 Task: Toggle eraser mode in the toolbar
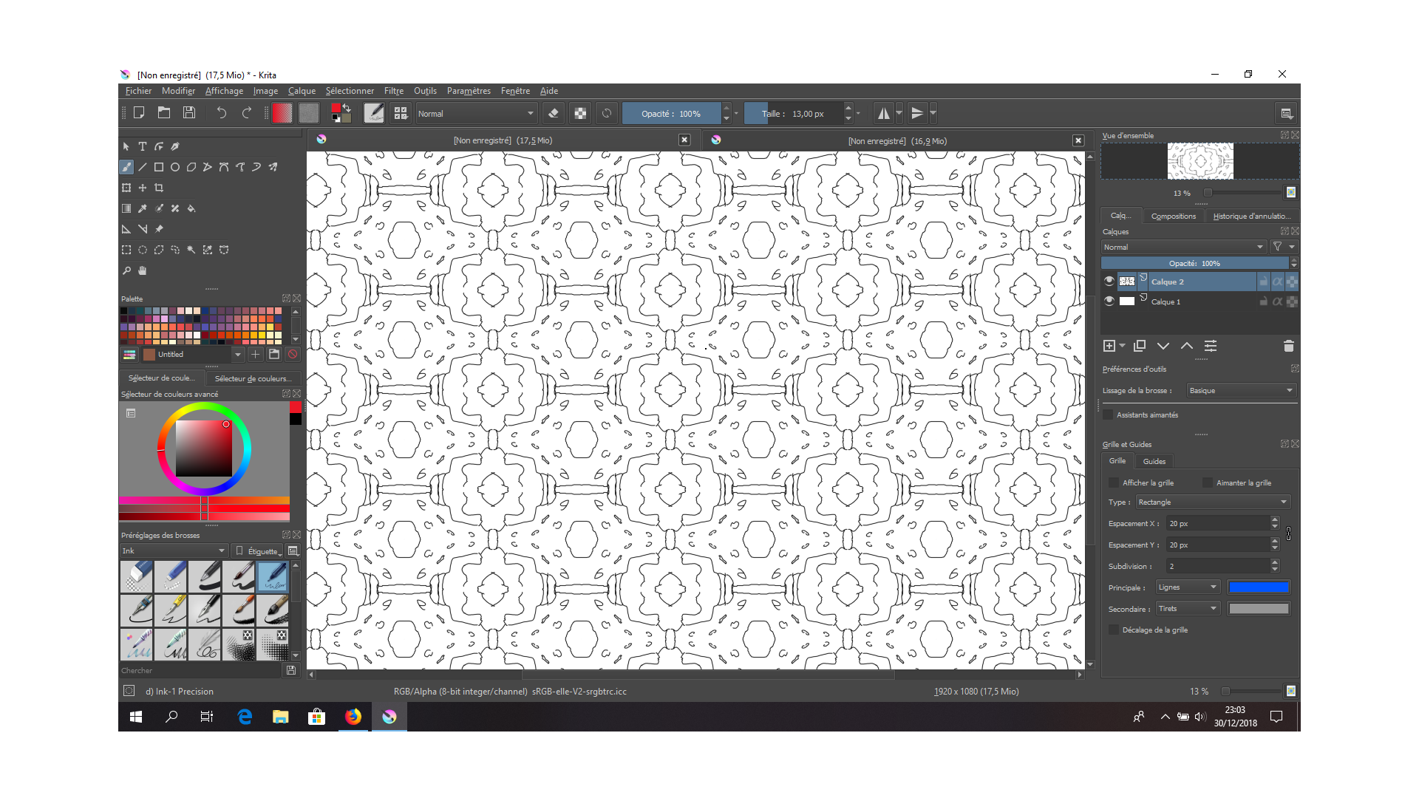[554, 113]
